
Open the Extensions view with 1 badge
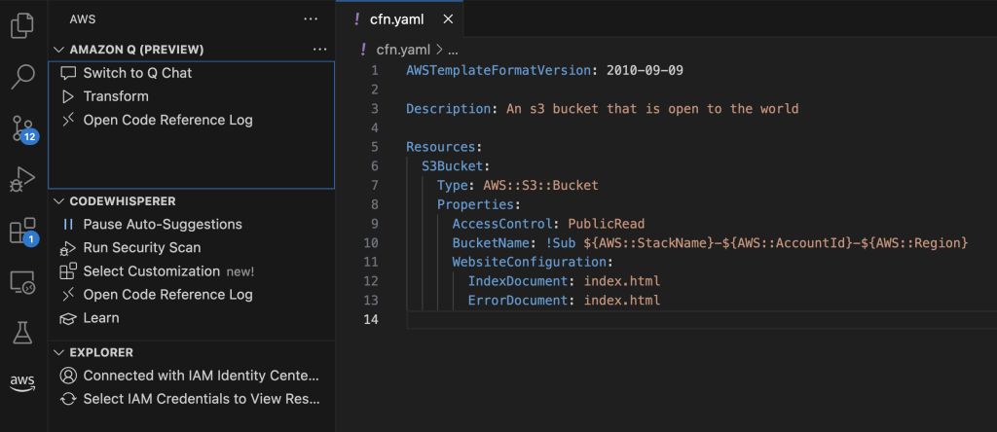(x=24, y=232)
